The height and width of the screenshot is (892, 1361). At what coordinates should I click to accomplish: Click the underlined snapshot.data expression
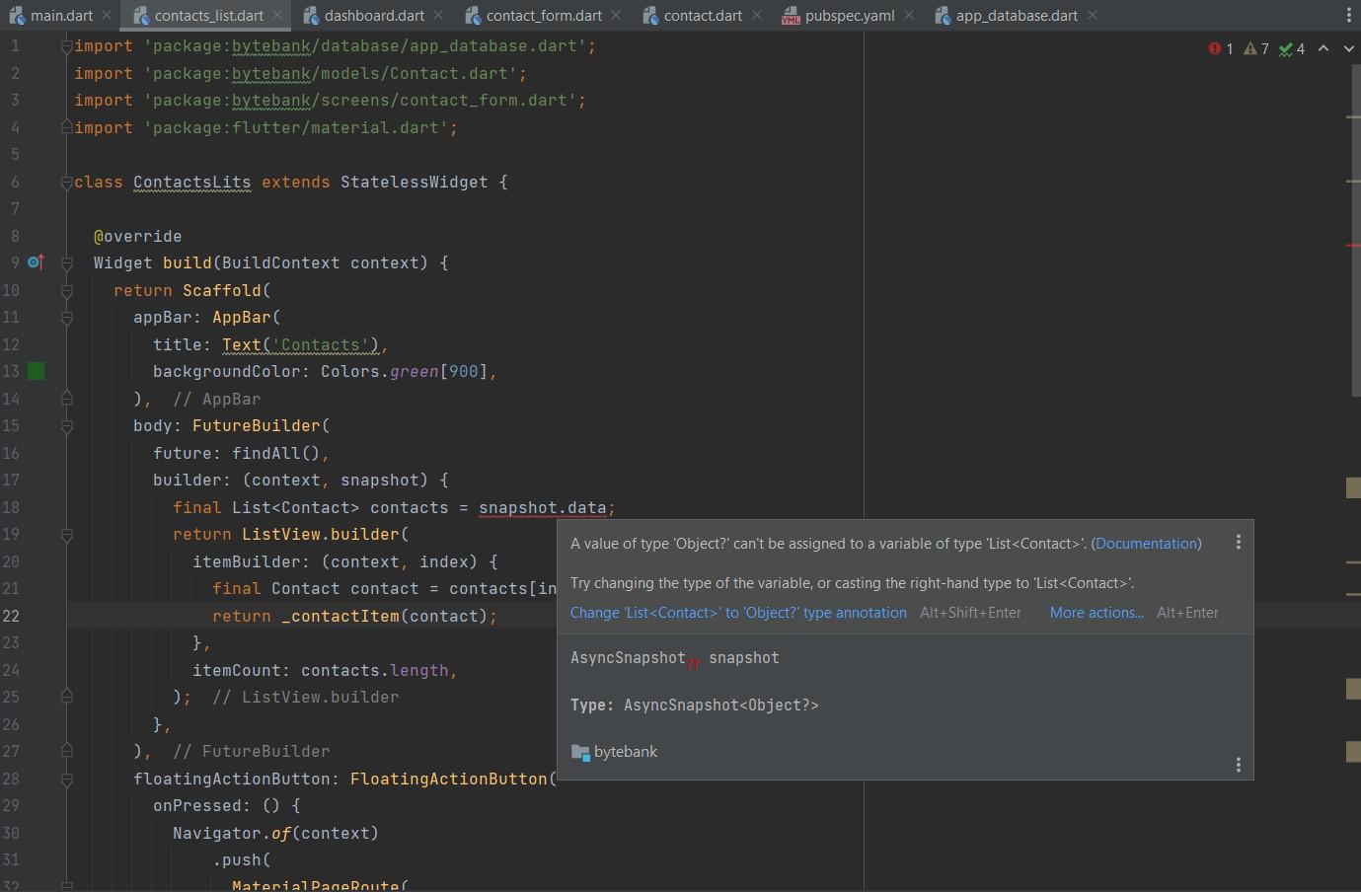pos(542,508)
